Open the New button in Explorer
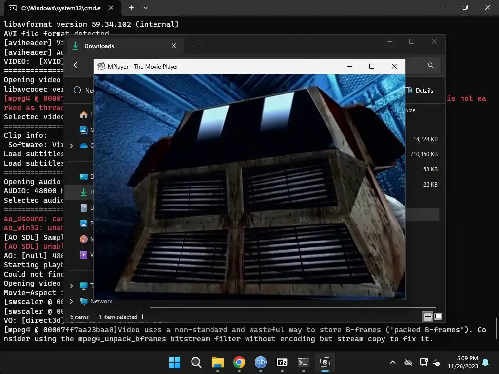Image resolution: width=499 pixels, height=374 pixels. (83, 90)
